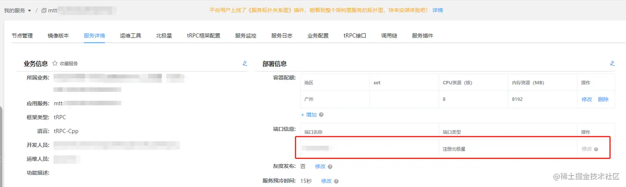Screen dimensions: 626x187
Task: Click the tRPC-Cpp language value
Action: [x=66, y=131]
